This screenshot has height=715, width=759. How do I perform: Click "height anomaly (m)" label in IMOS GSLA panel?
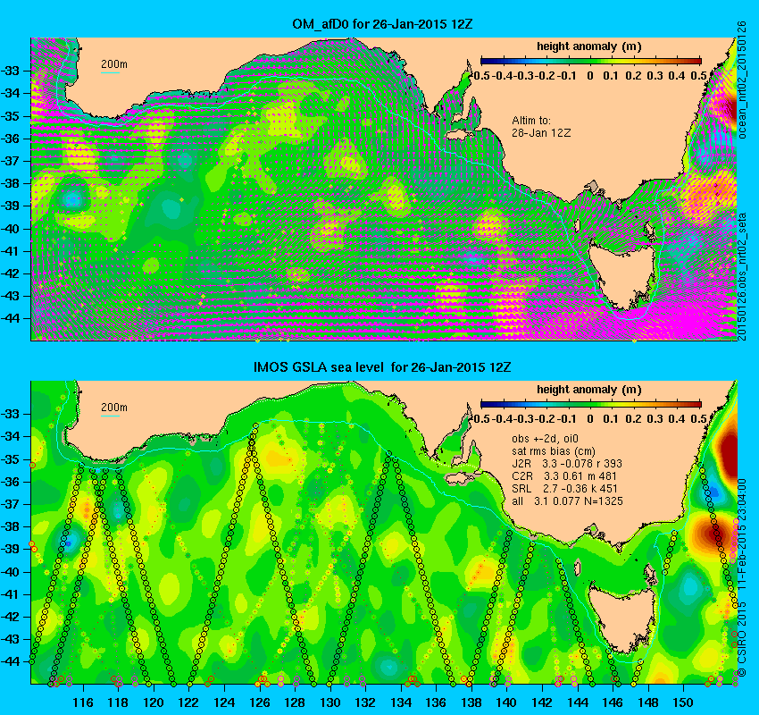click(589, 390)
